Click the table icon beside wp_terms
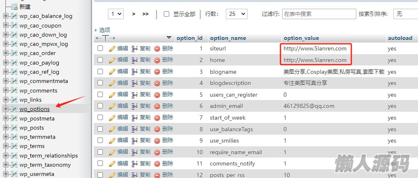 14,146
